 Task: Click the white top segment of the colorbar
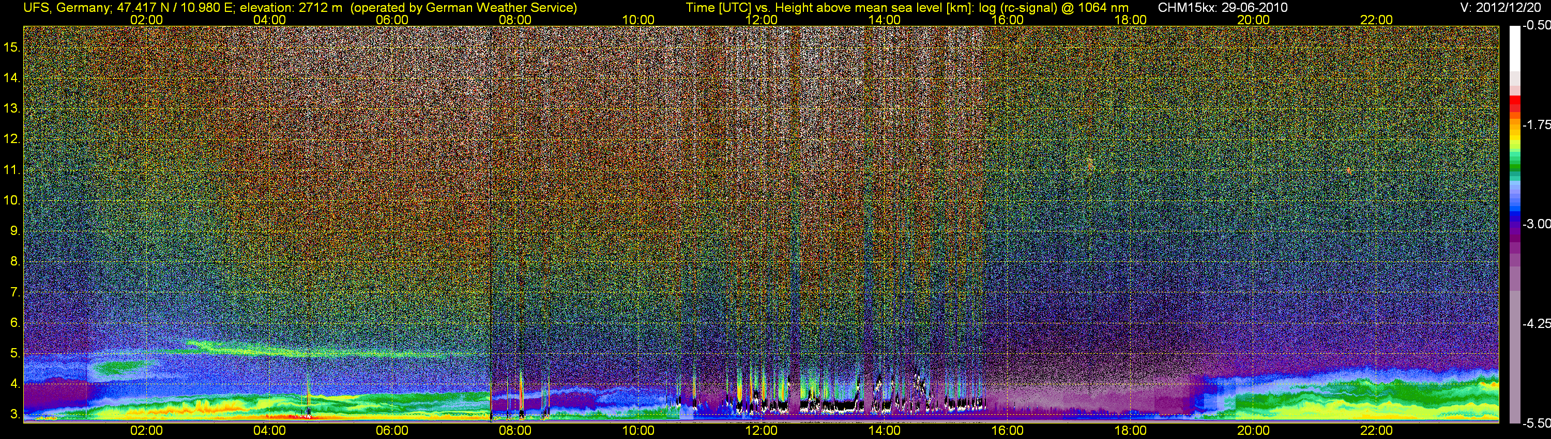coord(1515,48)
